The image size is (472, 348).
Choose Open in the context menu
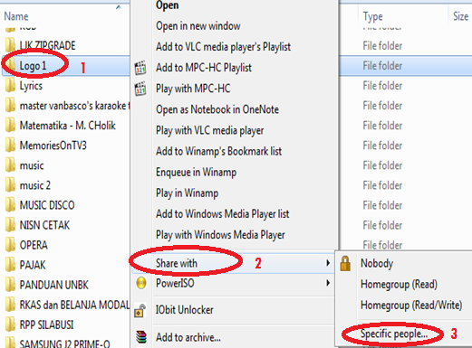point(167,5)
